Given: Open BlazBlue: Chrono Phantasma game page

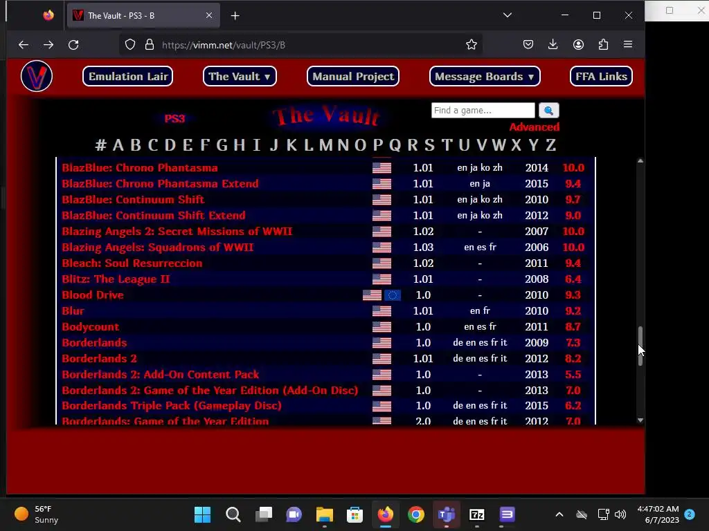Looking at the screenshot, I should (140, 167).
